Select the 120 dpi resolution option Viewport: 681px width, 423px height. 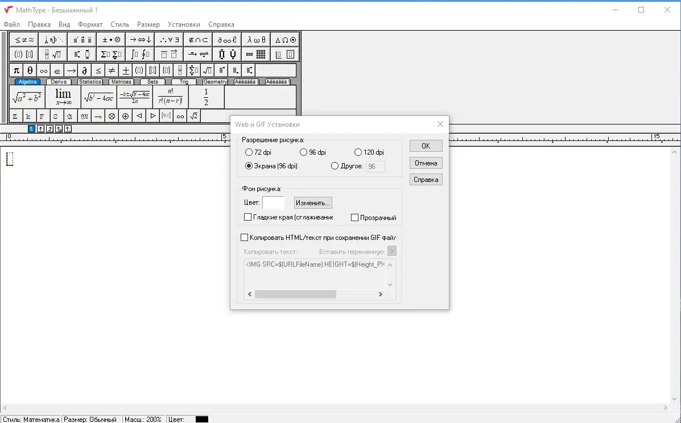click(x=358, y=152)
